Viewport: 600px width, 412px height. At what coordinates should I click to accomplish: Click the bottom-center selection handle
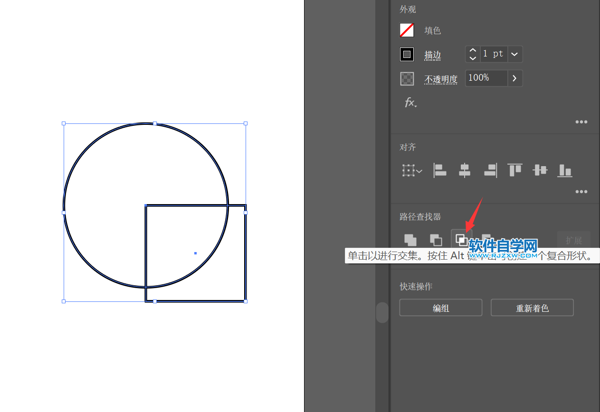pos(155,301)
